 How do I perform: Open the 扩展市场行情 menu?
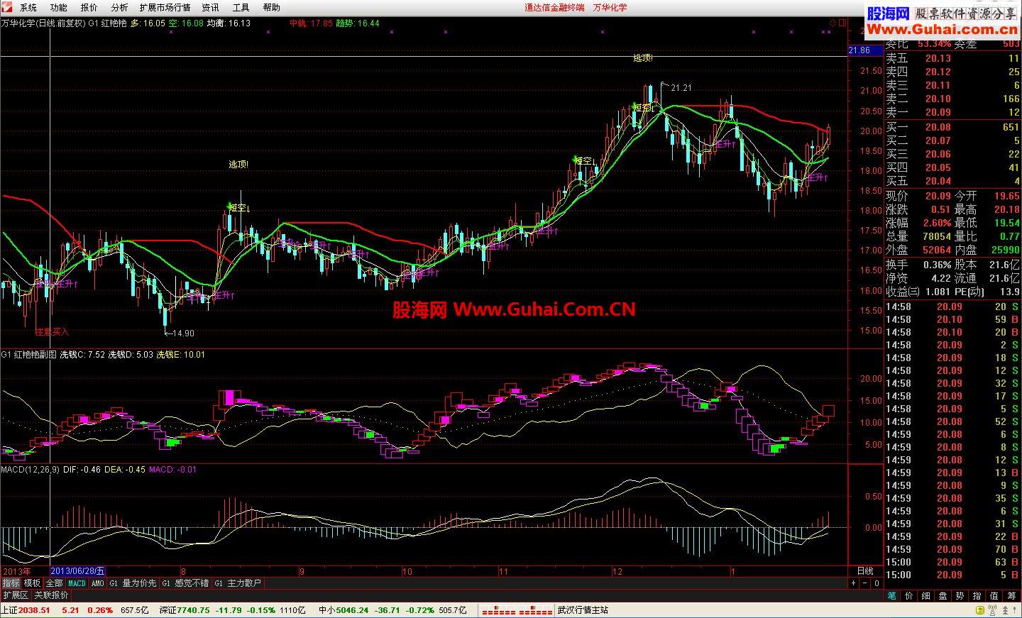165,8
